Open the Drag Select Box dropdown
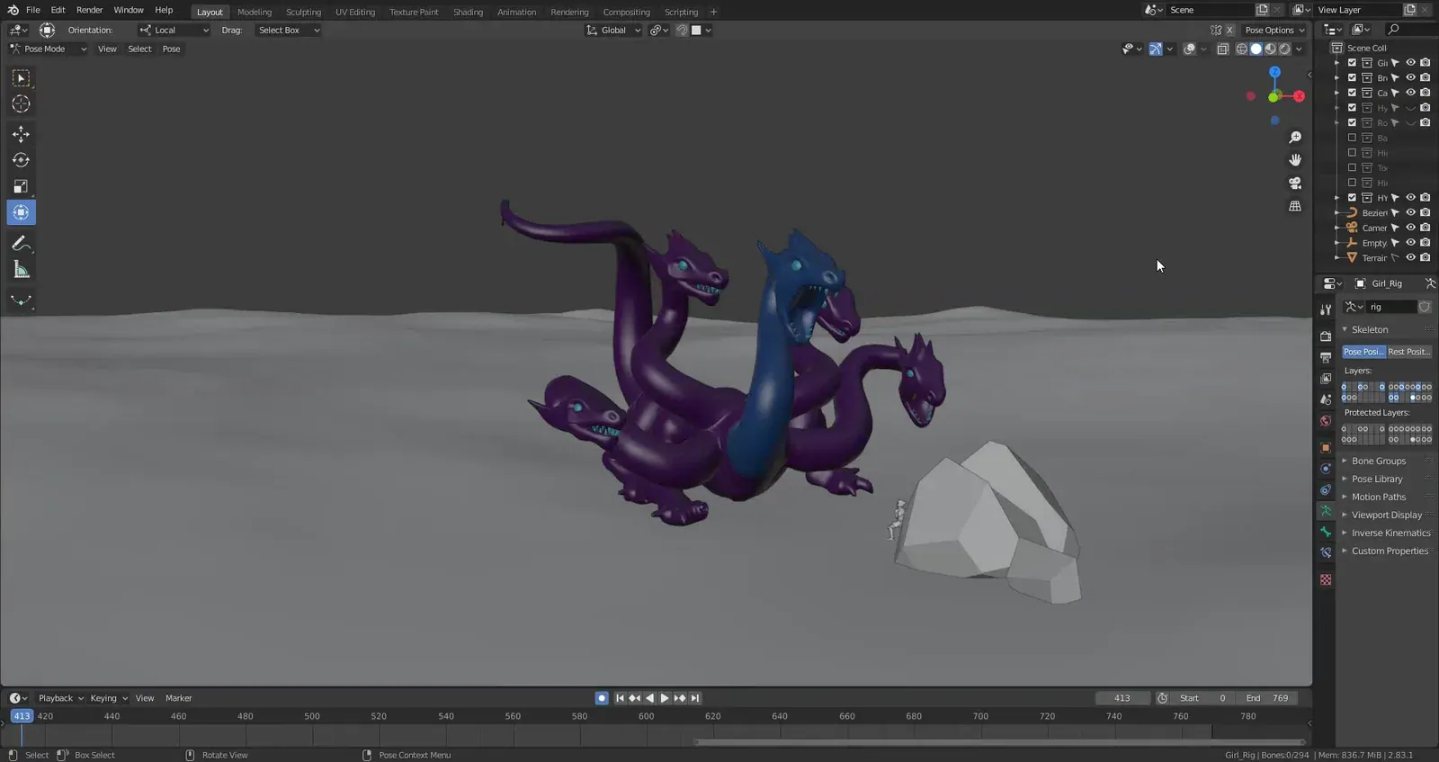The width and height of the screenshot is (1439, 762). click(x=288, y=31)
